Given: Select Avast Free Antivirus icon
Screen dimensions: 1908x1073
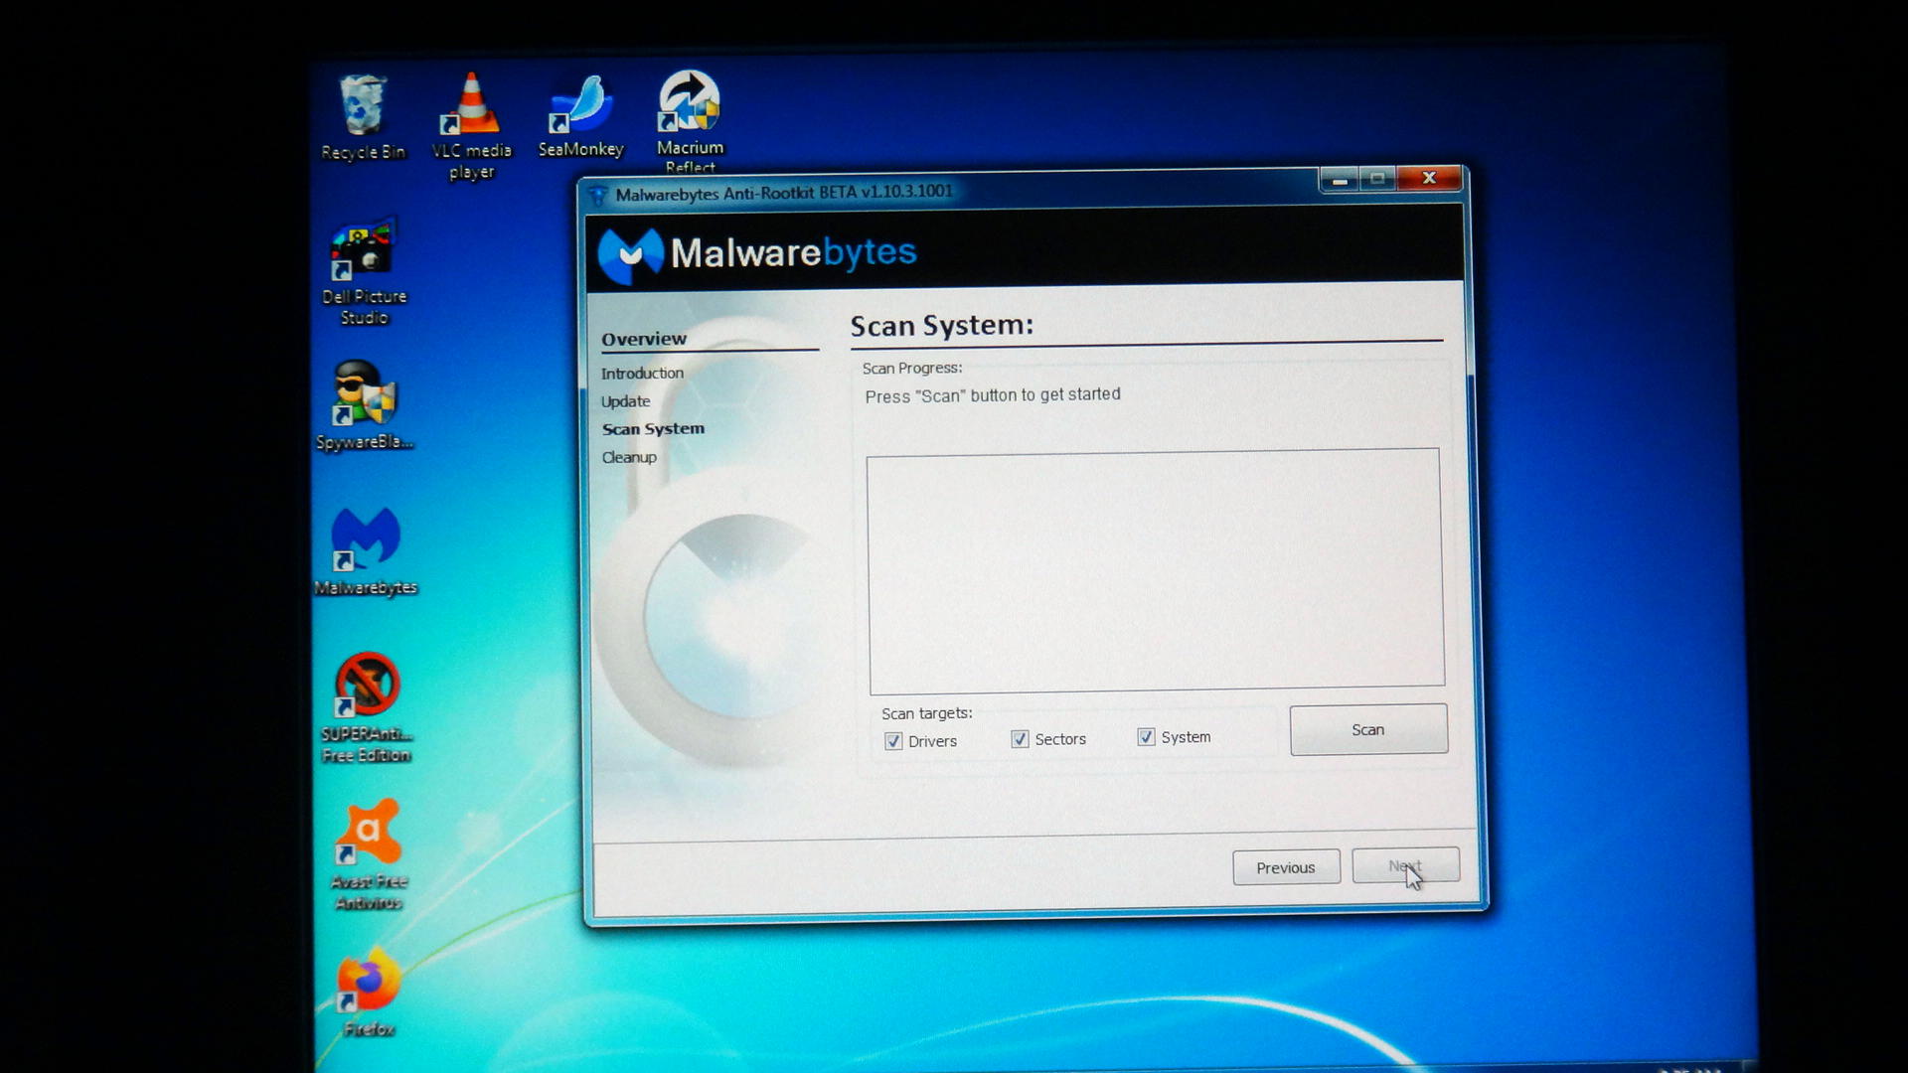Looking at the screenshot, I should 368,855.
